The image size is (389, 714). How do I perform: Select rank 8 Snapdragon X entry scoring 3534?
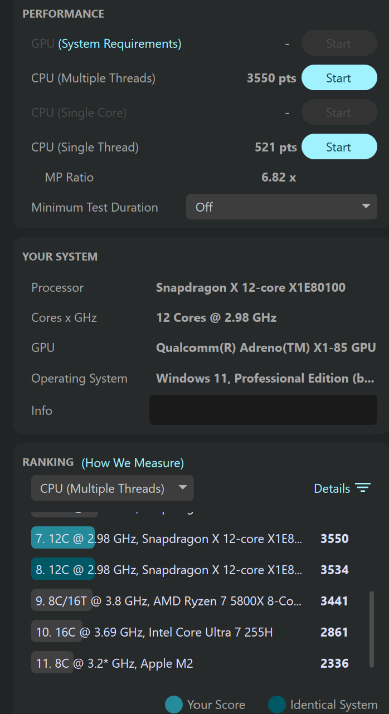click(189, 570)
